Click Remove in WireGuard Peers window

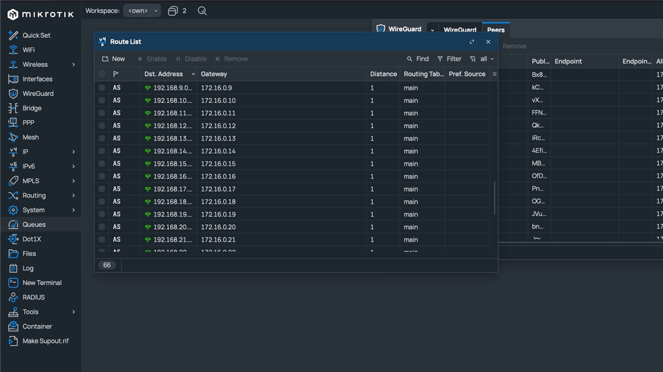coord(514,46)
